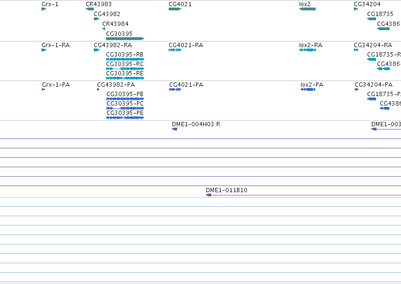Image resolution: width=401 pixels, height=284 pixels.
Task: Select the CG30395-RE transcript
Action: (125, 78)
